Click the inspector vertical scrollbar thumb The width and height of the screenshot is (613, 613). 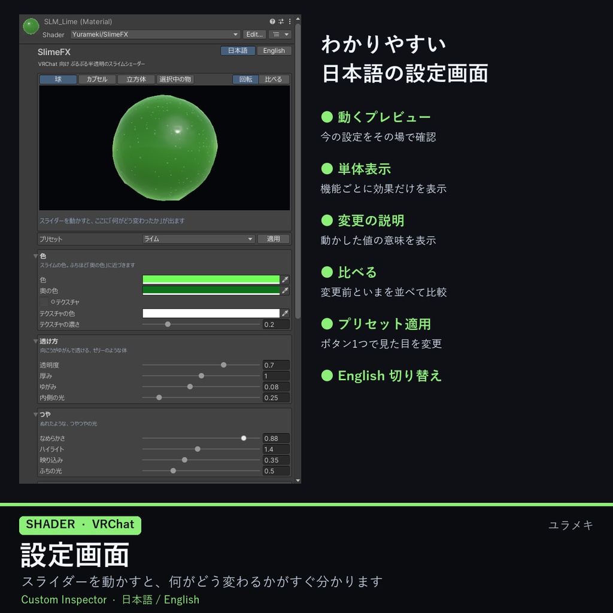coord(298,171)
